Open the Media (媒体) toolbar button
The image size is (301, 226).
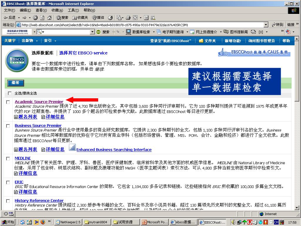point(98,18)
